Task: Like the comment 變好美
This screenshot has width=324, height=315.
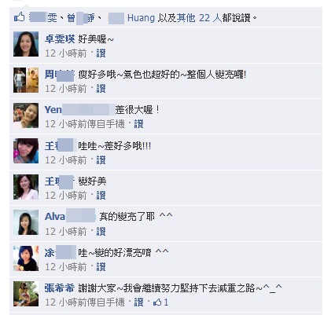Action: (101, 196)
